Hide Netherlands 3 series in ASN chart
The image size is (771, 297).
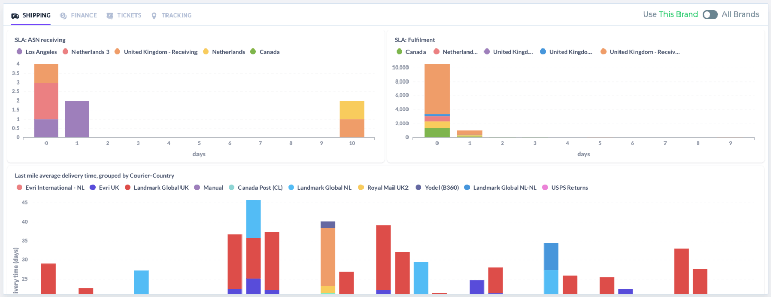[x=90, y=52]
